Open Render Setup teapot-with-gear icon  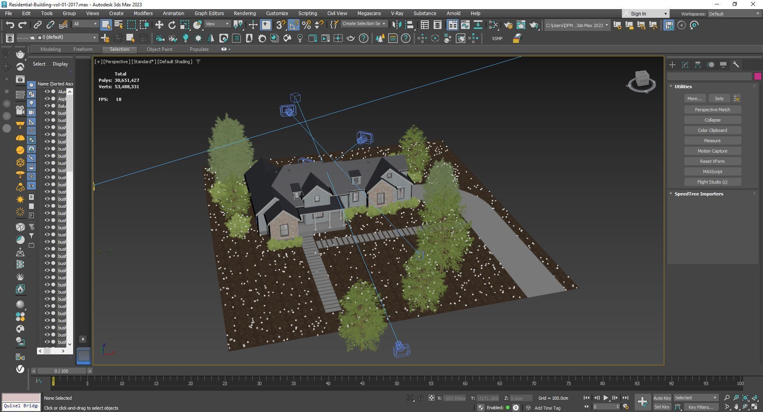[x=508, y=25]
